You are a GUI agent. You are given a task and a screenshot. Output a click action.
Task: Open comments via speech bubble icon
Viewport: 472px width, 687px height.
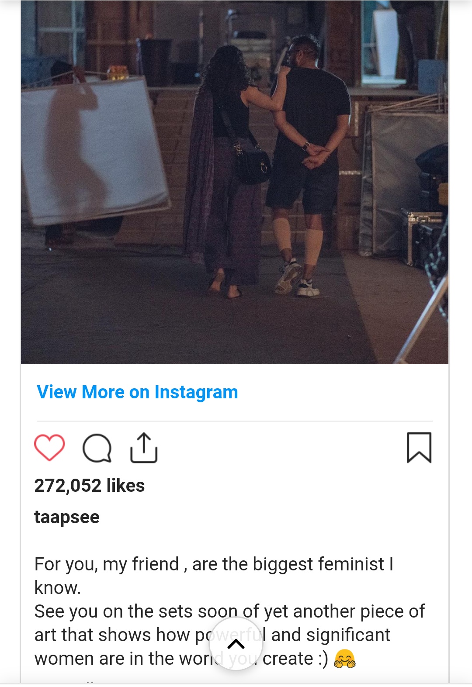click(97, 448)
